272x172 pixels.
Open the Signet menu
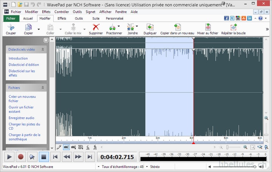90,12
